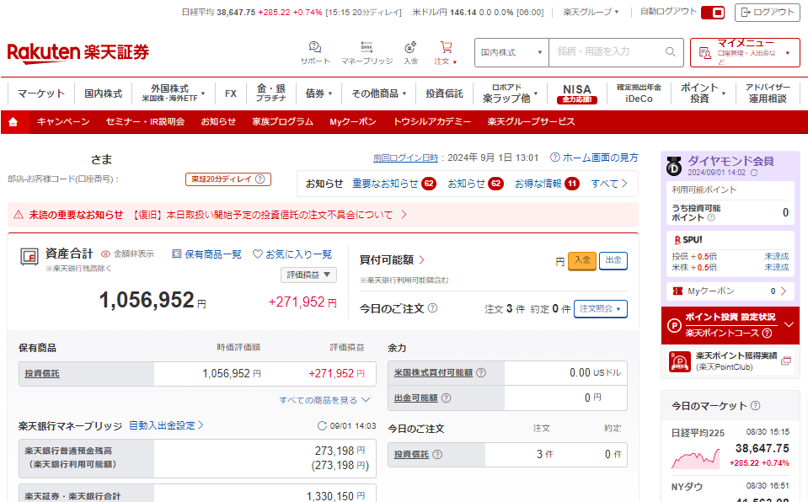Open the FX menu
The height and width of the screenshot is (502, 808).
point(230,93)
